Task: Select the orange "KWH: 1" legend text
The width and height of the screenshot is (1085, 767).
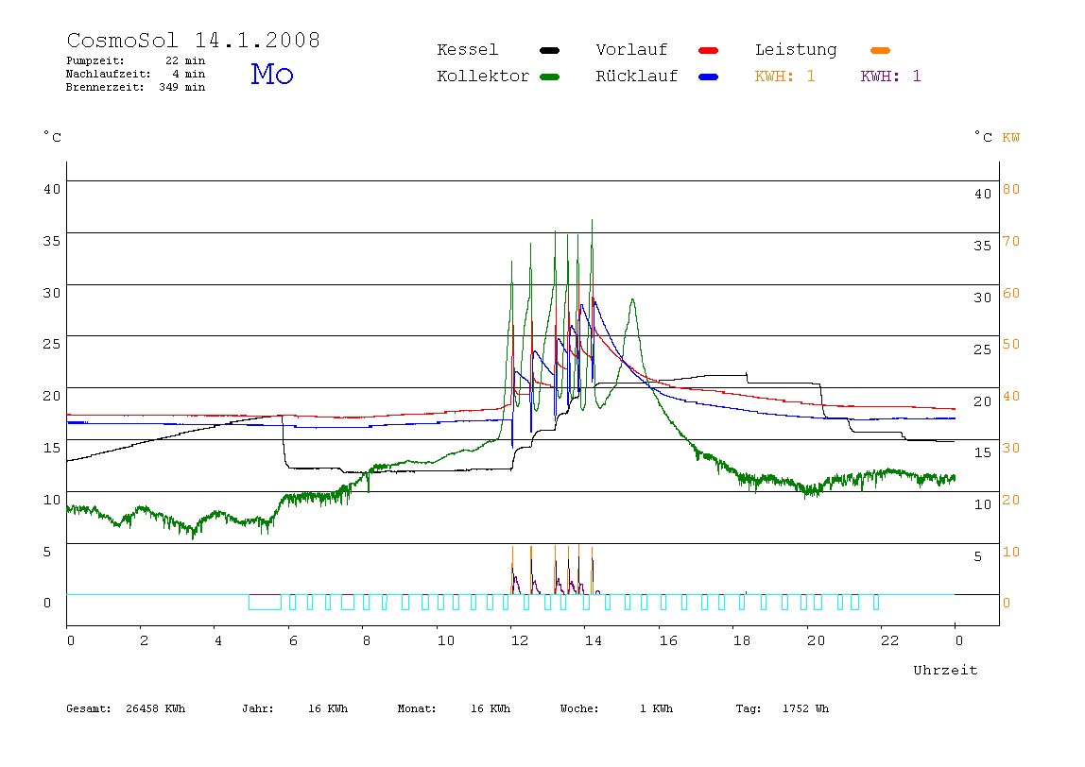Action: (x=785, y=77)
